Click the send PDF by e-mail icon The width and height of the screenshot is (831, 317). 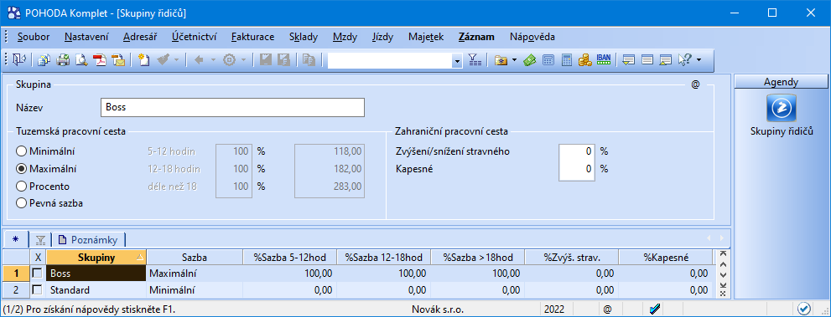coord(118,60)
